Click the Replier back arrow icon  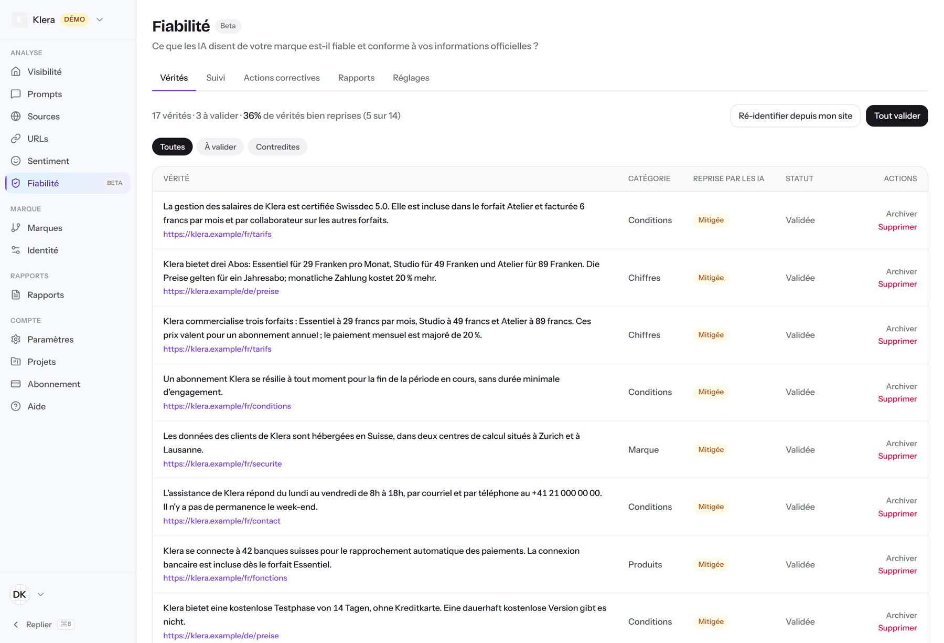(16, 624)
